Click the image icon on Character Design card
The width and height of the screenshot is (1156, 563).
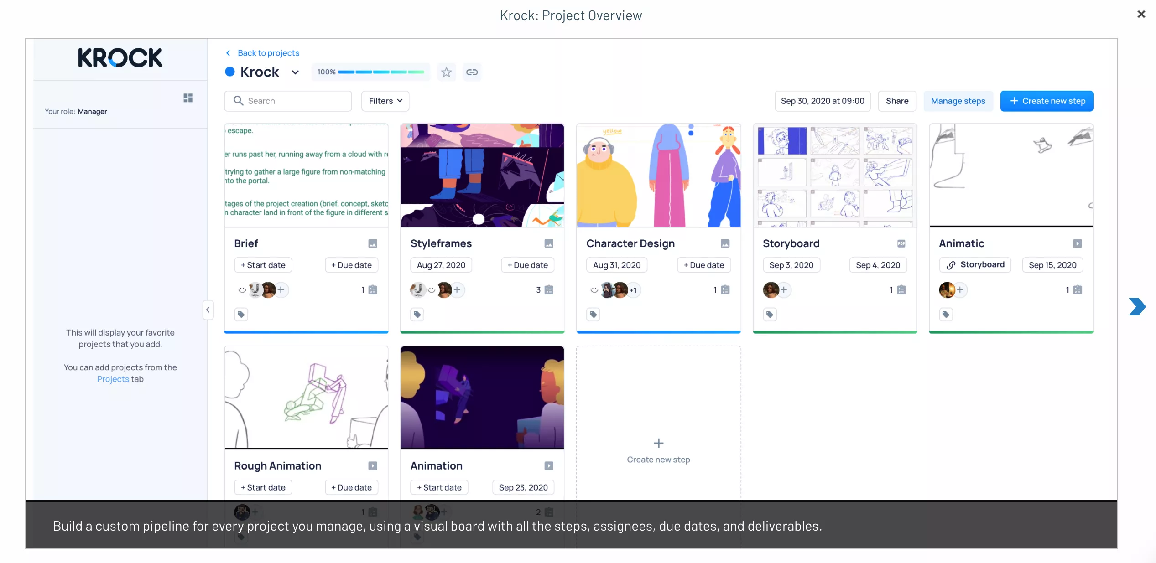[x=725, y=243]
